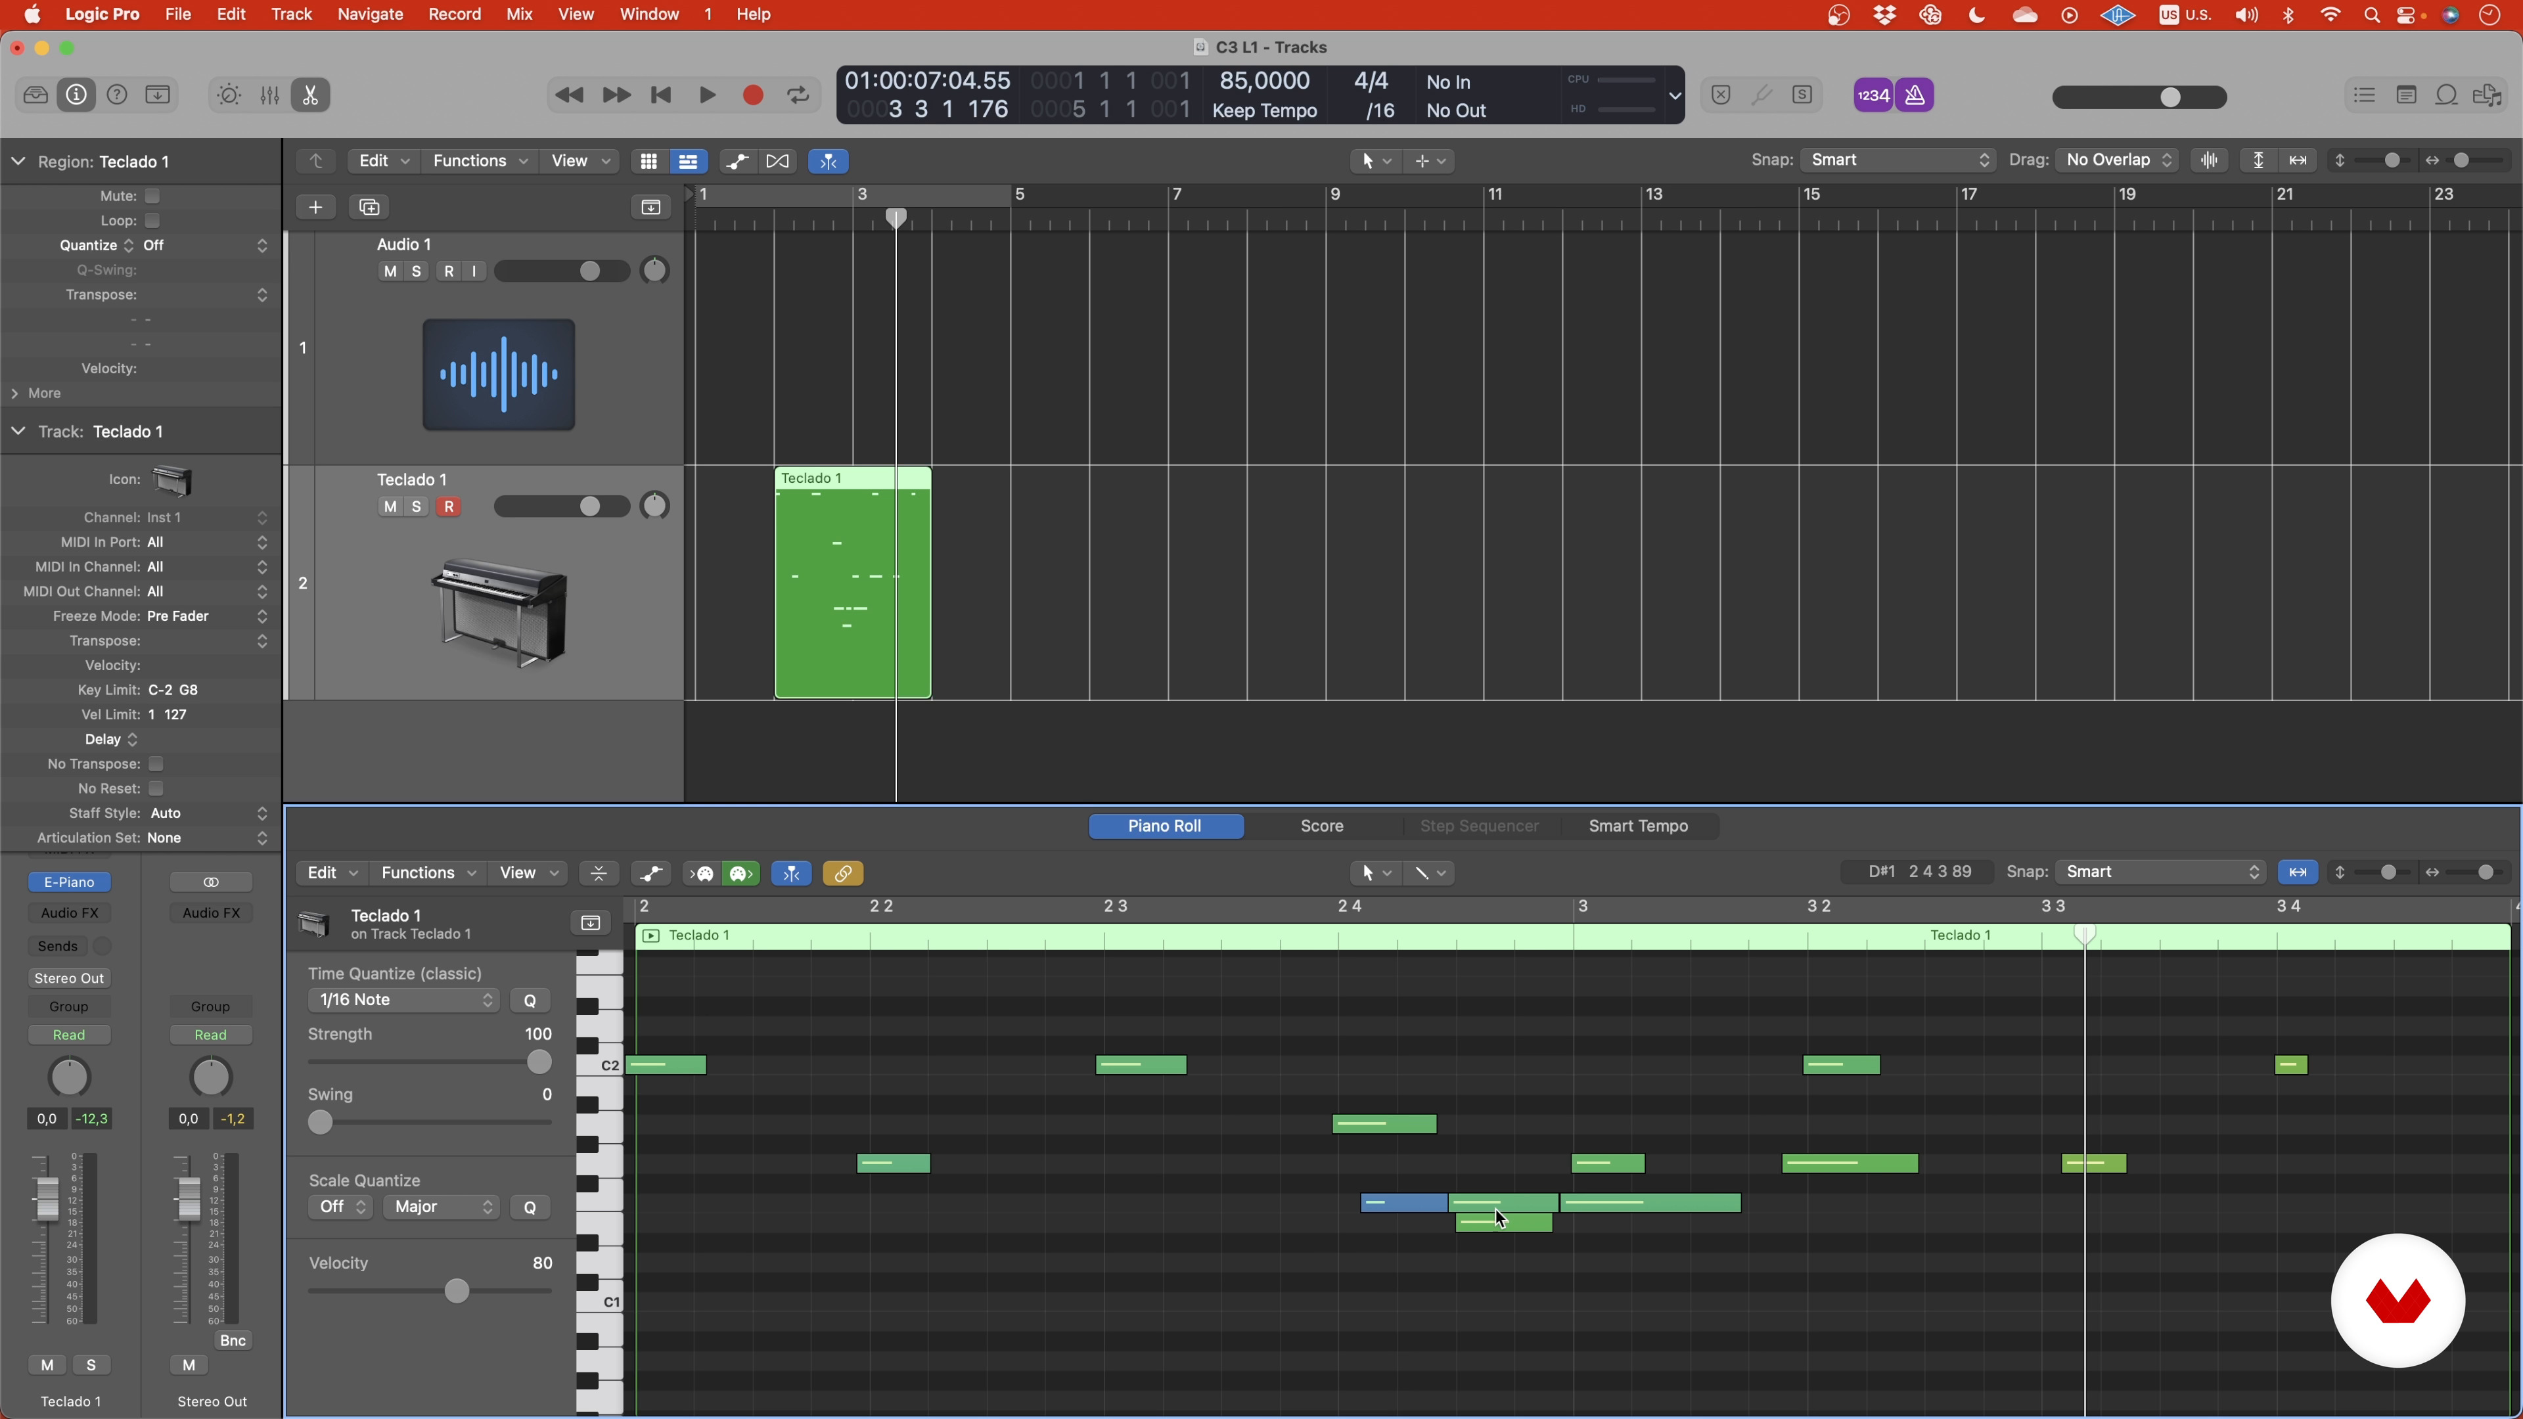
Task: Add new track with plus button
Action: [315, 207]
